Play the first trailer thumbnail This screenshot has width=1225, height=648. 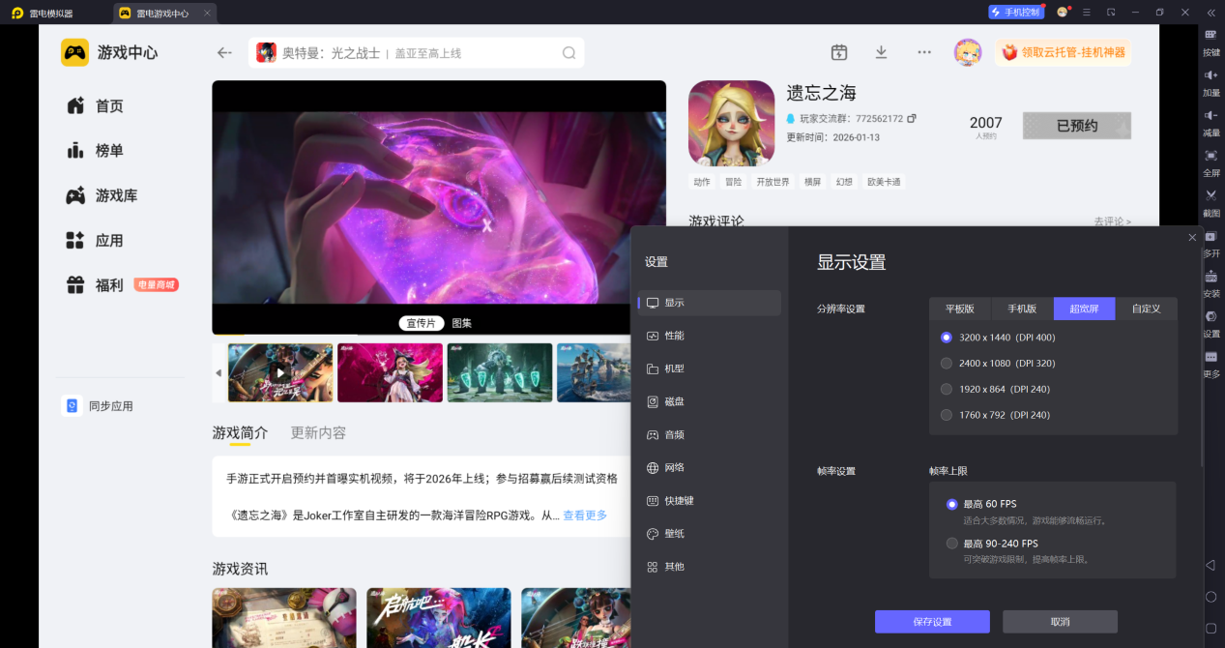coord(280,372)
